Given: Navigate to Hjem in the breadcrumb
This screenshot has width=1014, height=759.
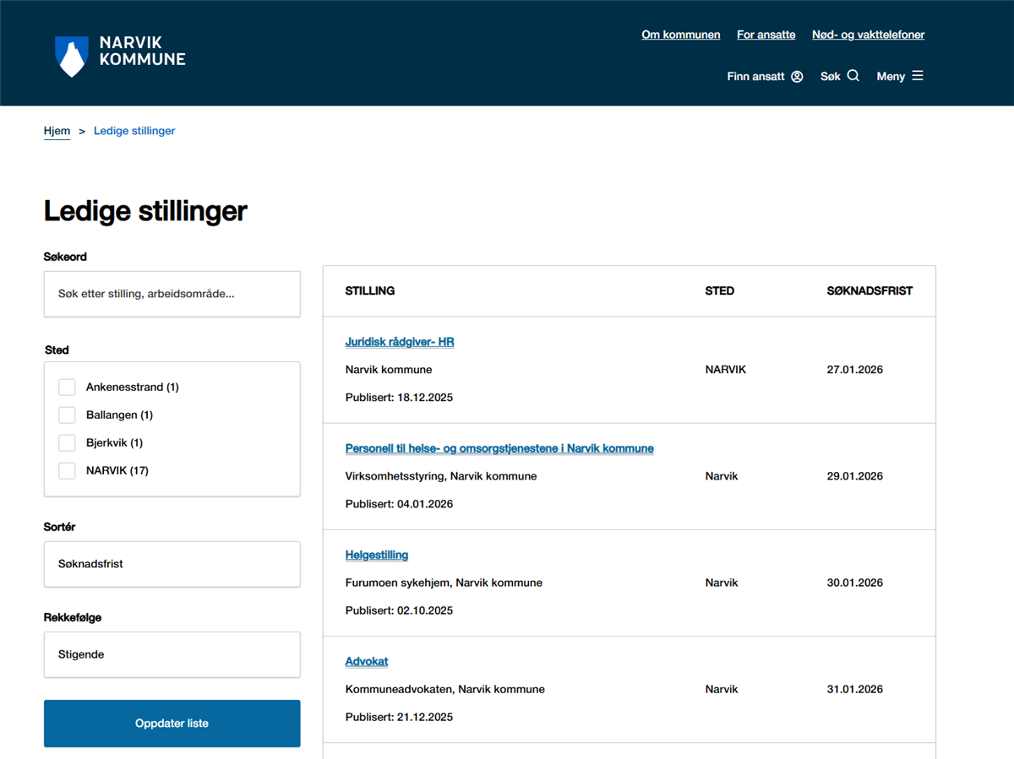Looking at the screenshot, I should click(57, 131).
